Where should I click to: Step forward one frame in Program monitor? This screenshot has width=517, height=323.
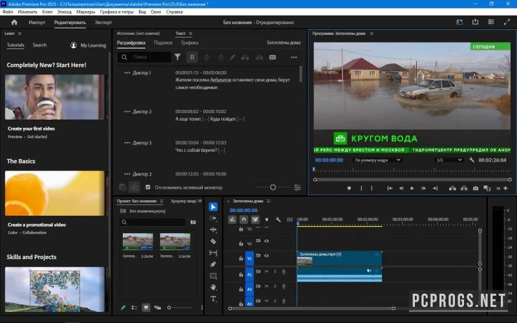[x=423, y=188]
